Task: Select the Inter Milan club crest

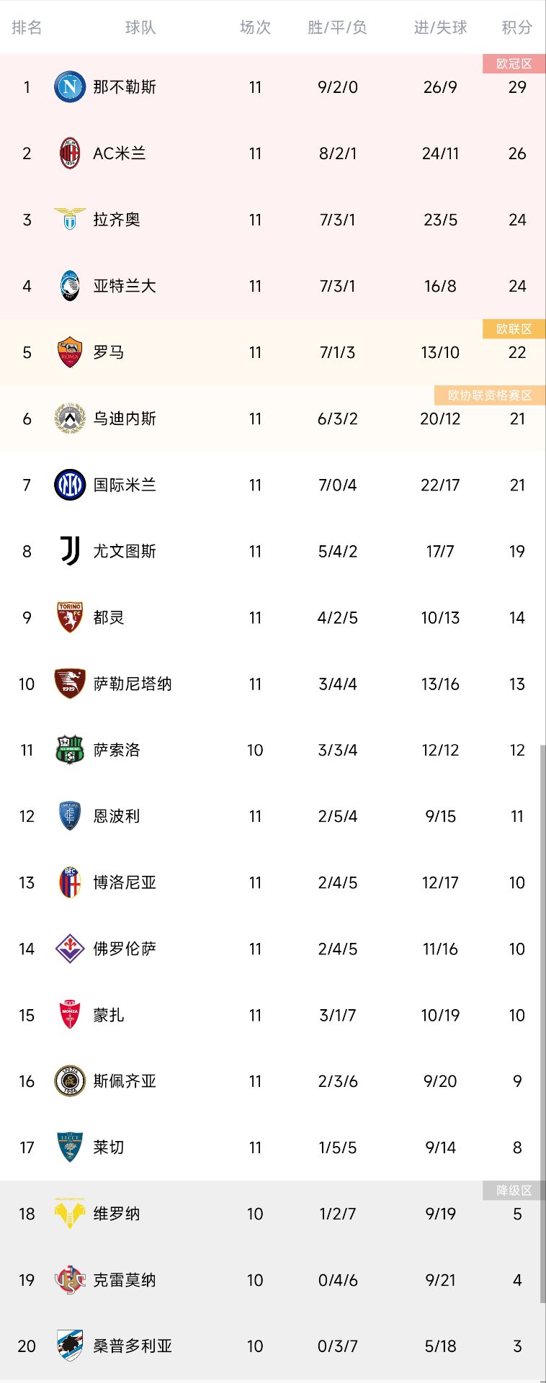Action: [x=70, y=485]
